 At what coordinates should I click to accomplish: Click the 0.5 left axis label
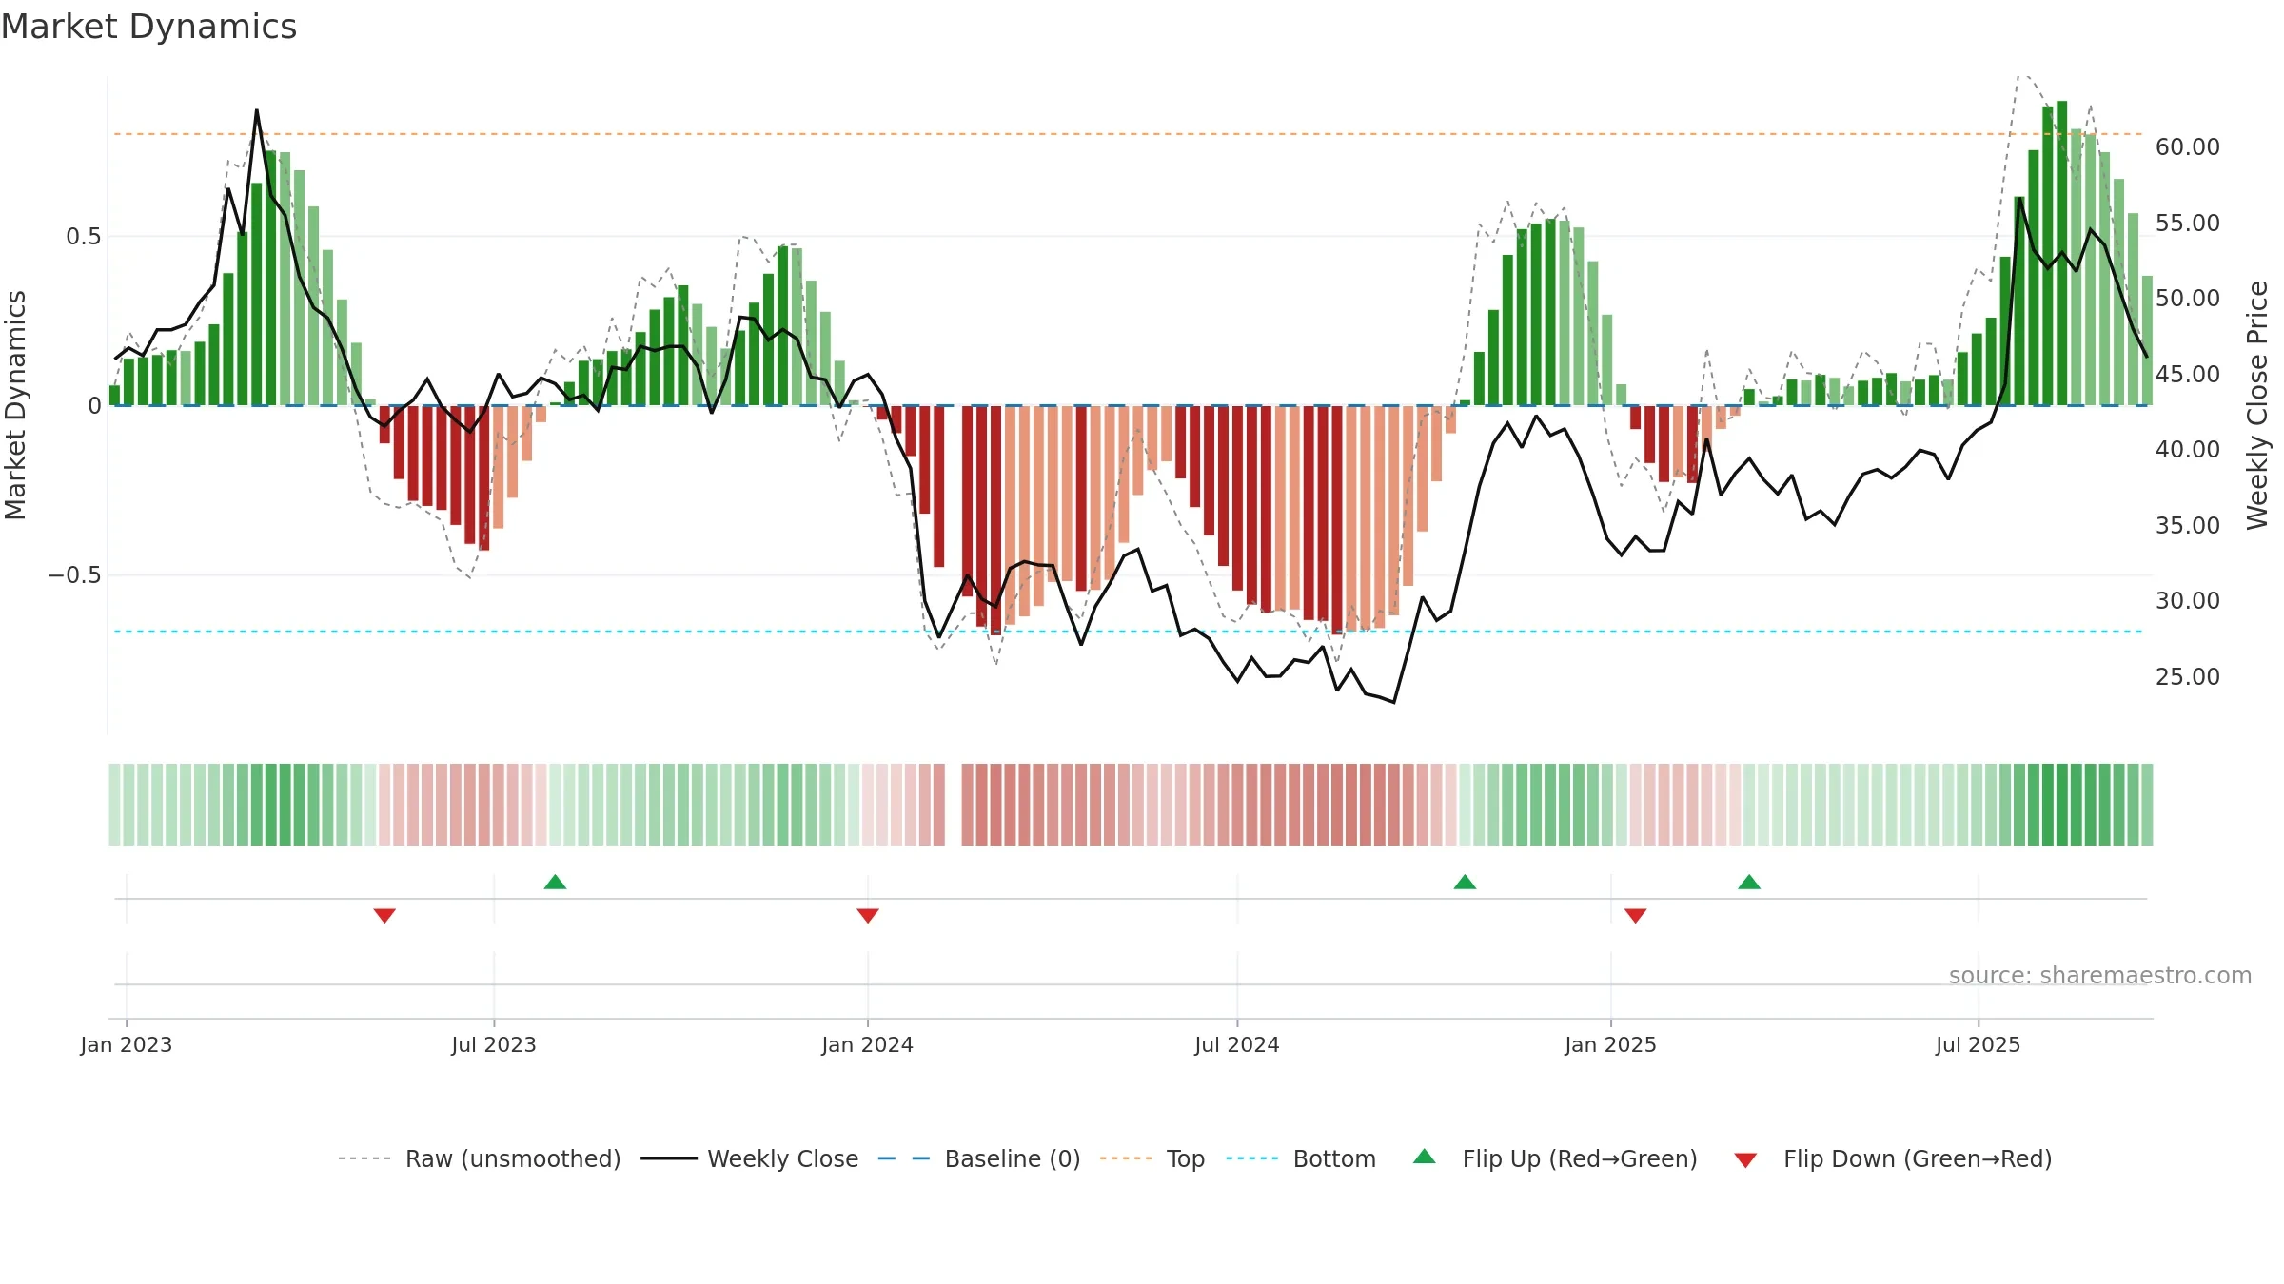point(84,236)
